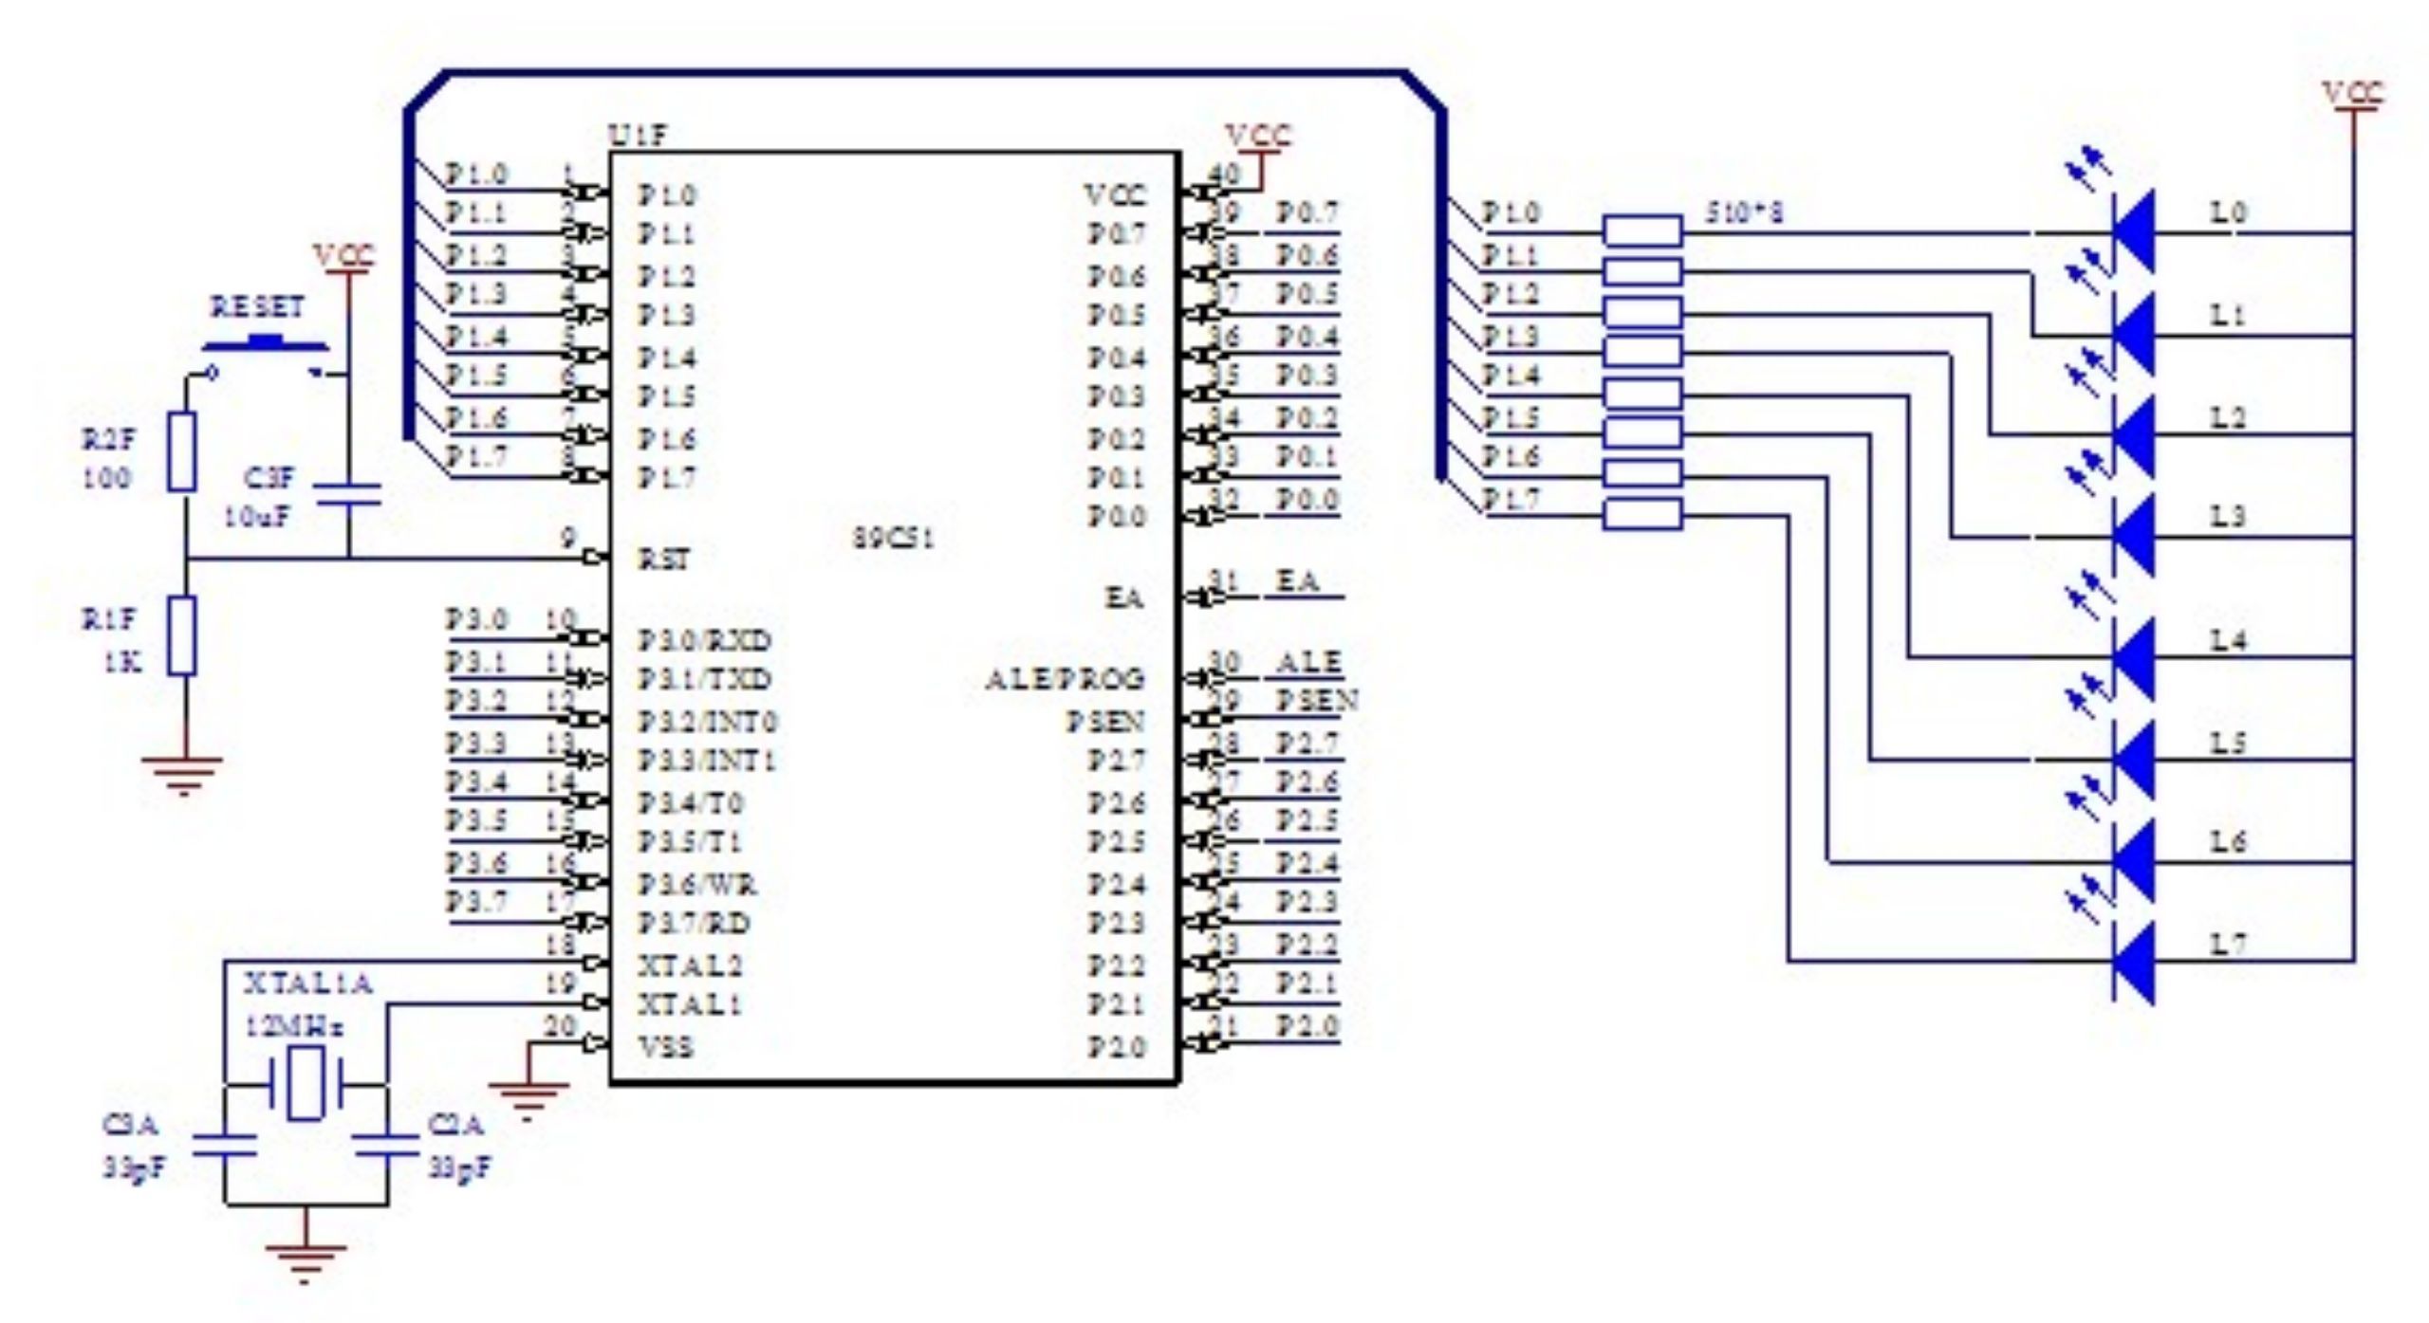This screenshot has height=1323, width=2429.
Task: Click the P3.0/RXD pin name
Action: tap(705, 640)
